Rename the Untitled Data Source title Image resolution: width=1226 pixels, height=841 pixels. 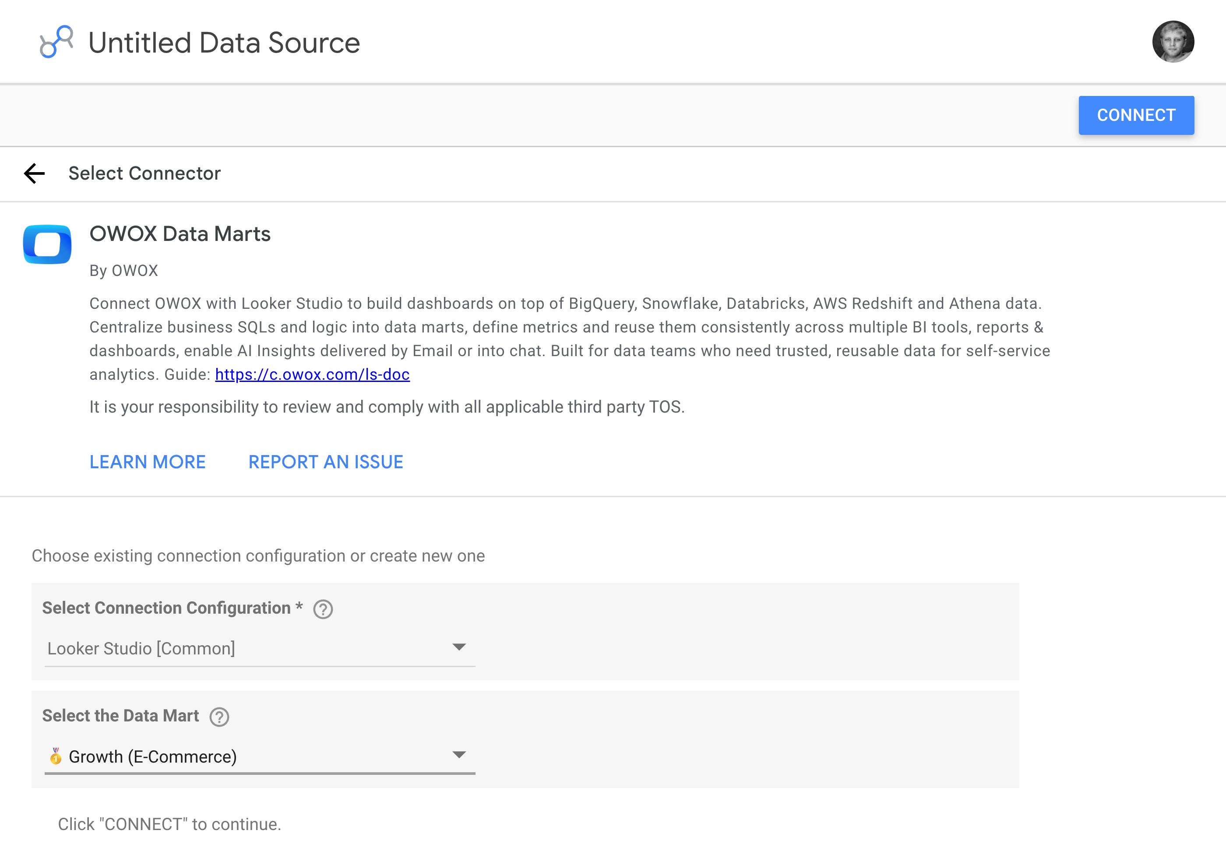pyautogui.click(x=224, y=43)
